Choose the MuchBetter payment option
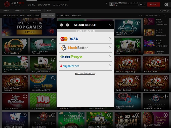 (x=74, y=48)
